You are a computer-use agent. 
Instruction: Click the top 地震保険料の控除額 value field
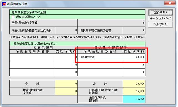point(111,23)
